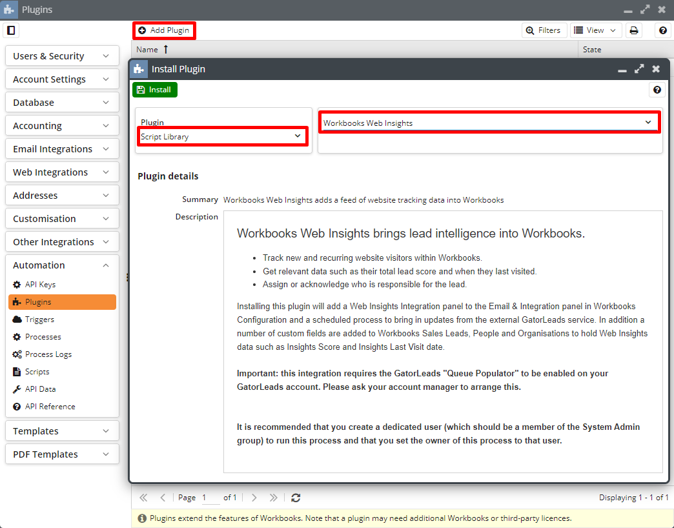Click the printer icon in toolbar
This screenshot has height=528, width=674.
(634, 30)
